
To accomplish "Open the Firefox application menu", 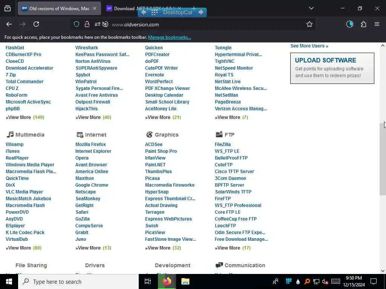I will point(377,24).
